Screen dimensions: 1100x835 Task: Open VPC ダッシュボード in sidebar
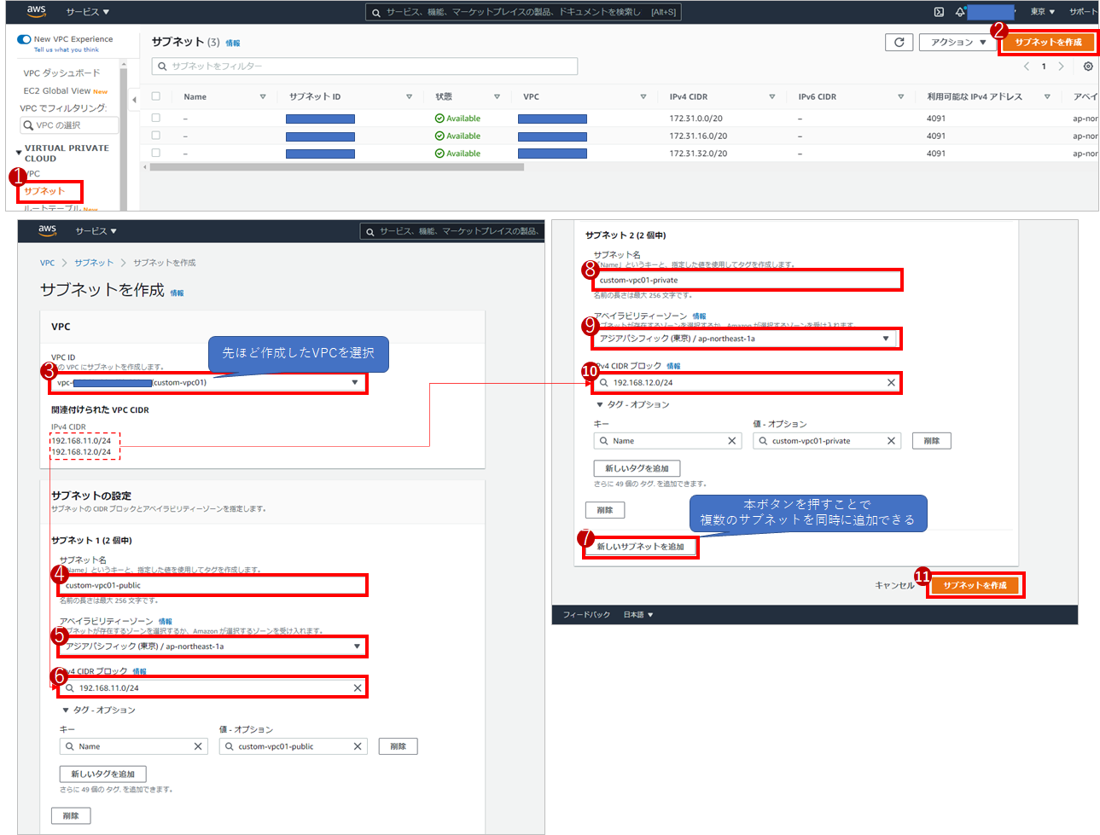pyautogui.click(x=61, y=73)
